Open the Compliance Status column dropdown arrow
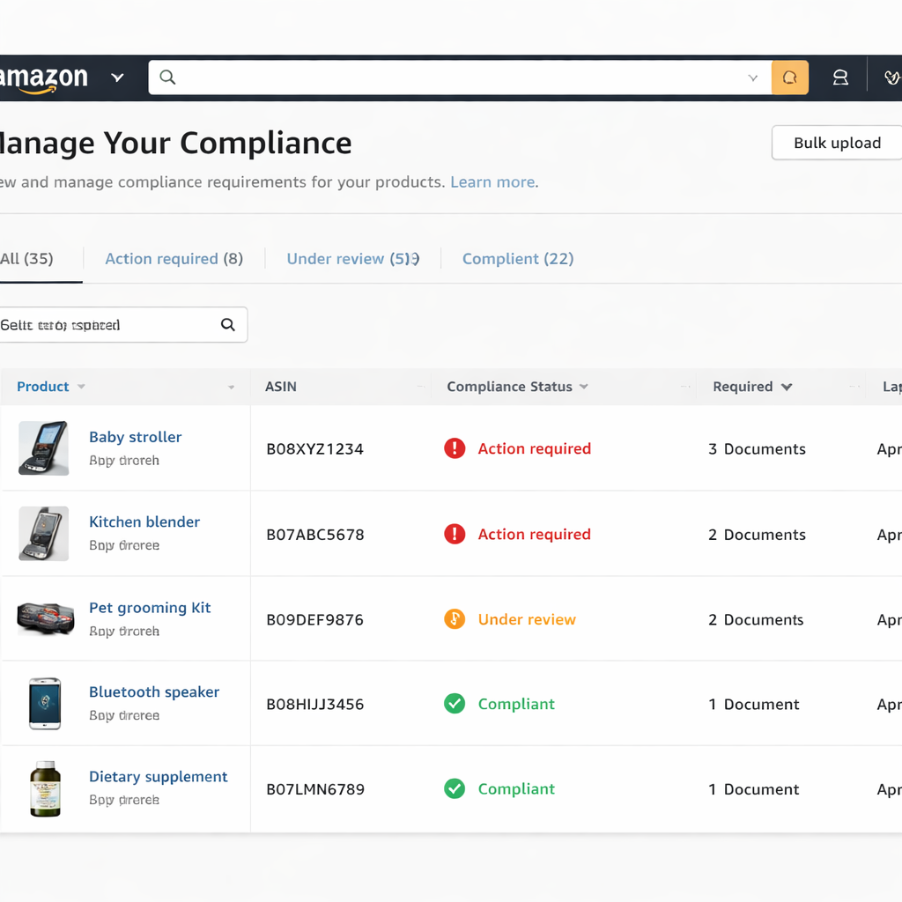The height and width of the screenshot is (902, 902). [x=585, y=387]
